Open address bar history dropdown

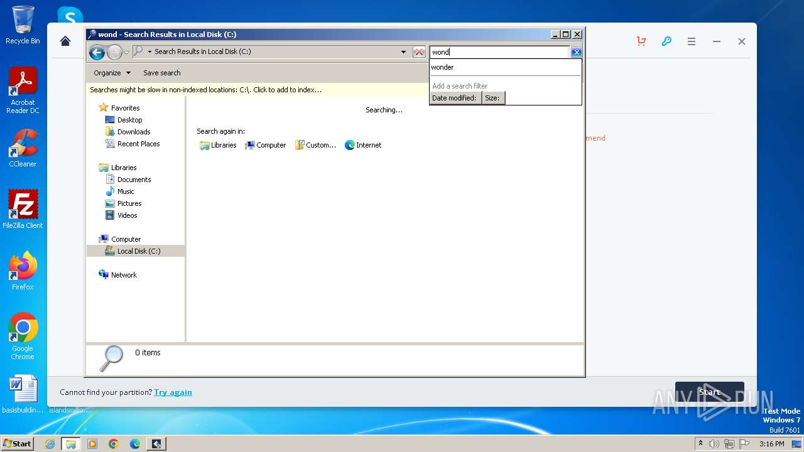pyautogui.click(x=403, y=52)
